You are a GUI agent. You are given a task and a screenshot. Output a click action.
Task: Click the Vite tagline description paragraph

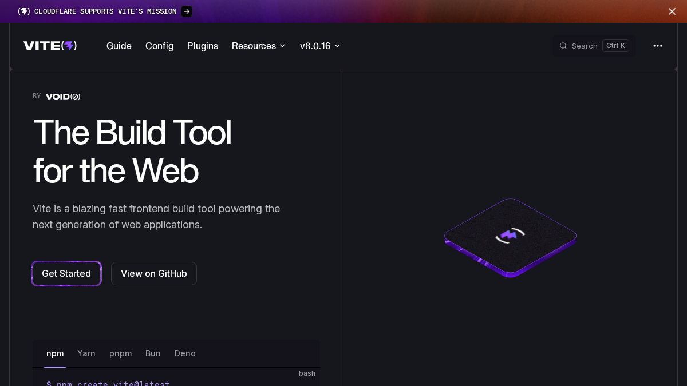click(x=156, y=217)
